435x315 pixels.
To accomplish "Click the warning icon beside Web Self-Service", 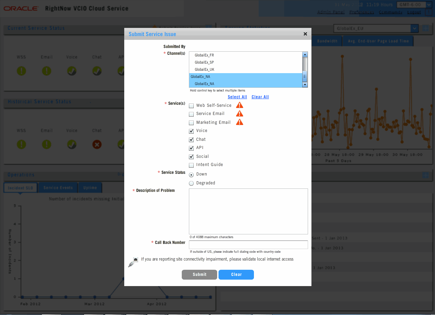I will pyautogui.click(x=240, y=105).
